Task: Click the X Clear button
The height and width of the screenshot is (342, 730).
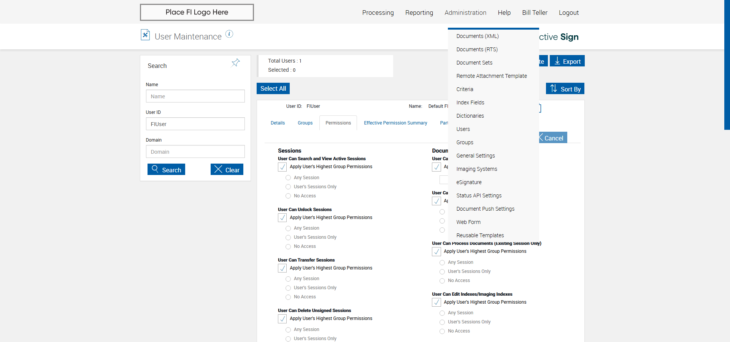Action: click(x=227, y=170)
